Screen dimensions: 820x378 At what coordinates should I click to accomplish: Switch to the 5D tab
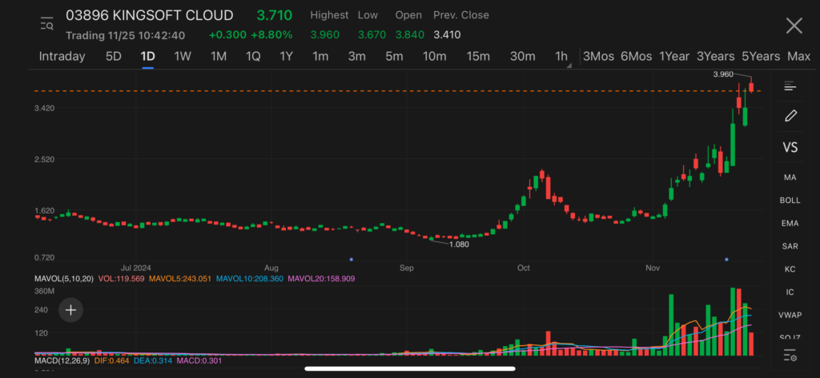tap(114, 57)
